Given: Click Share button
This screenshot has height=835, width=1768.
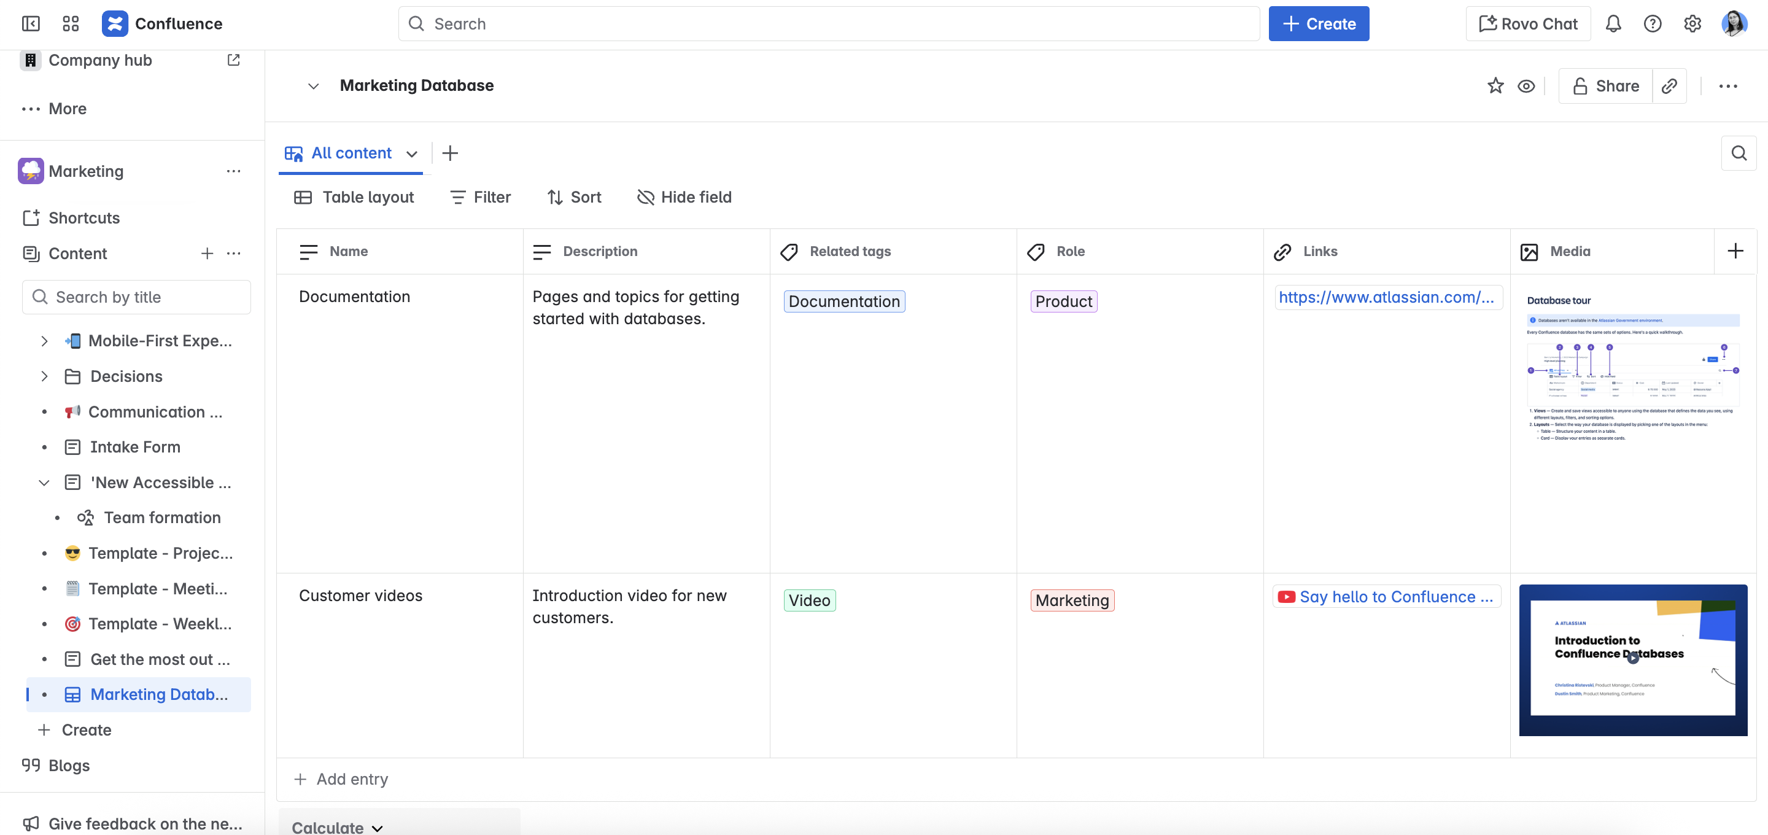Looking at the screenshot, I should coord(1605,86).
